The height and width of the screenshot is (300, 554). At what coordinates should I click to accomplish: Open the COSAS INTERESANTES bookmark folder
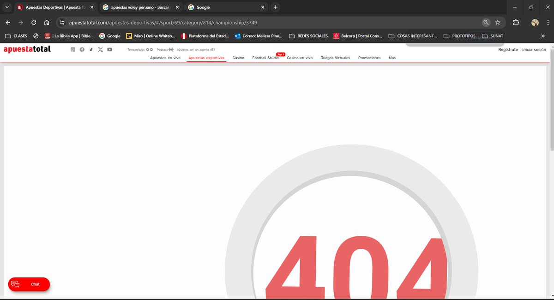[x=413, y=36]
